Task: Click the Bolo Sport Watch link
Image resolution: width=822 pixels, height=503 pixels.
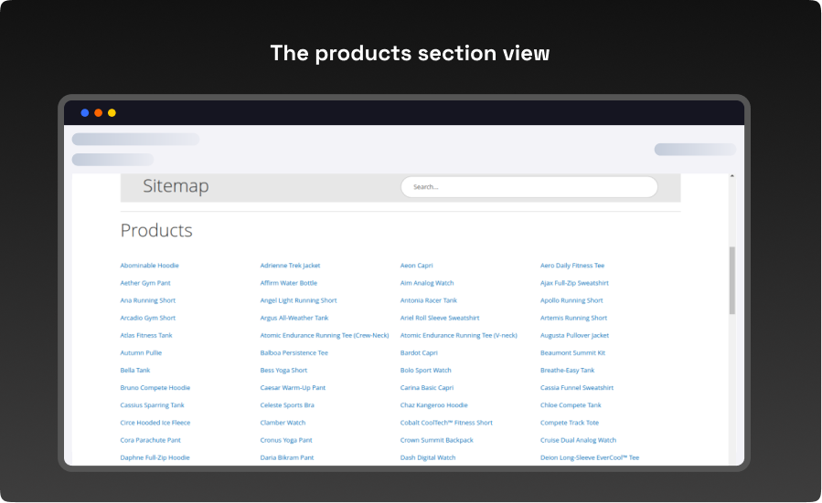Action: tap(425, 371)
